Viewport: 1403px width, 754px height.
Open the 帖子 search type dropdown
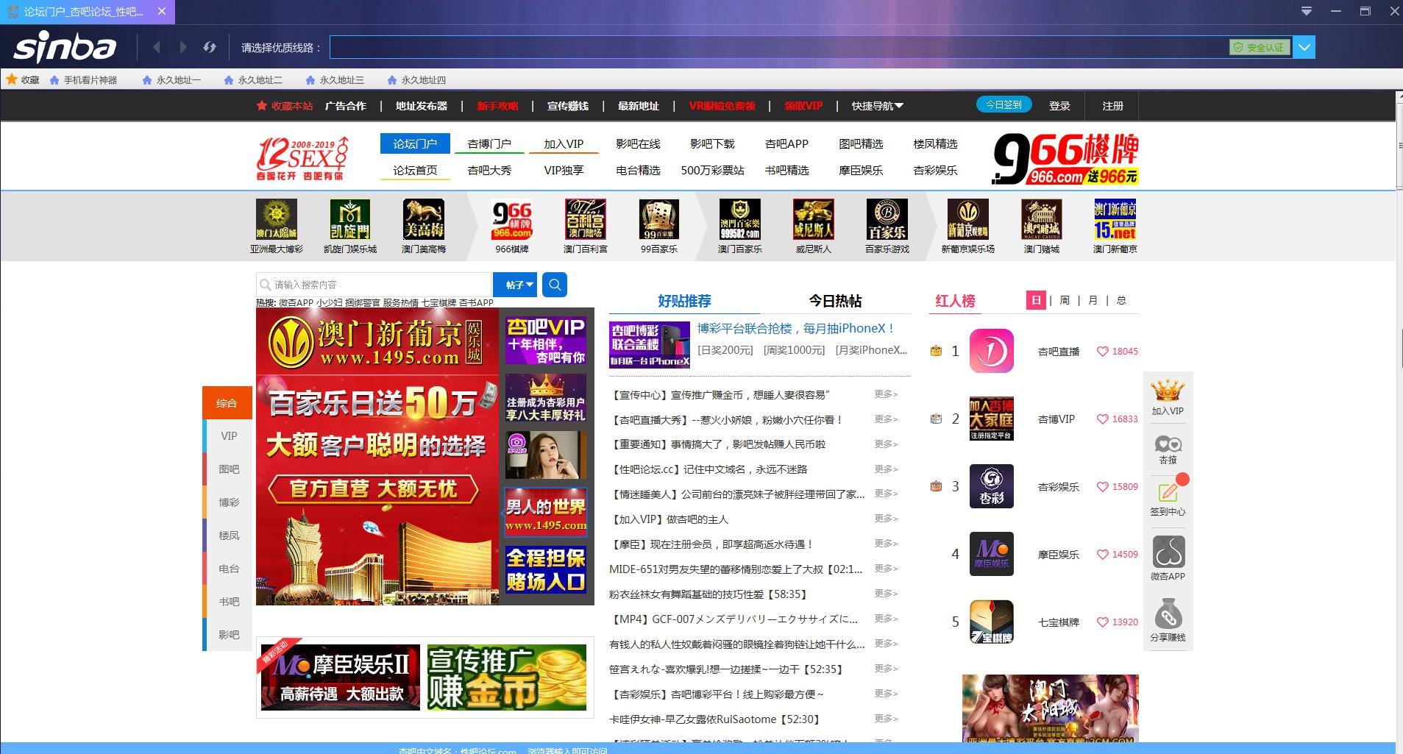[x=515, y=285]
